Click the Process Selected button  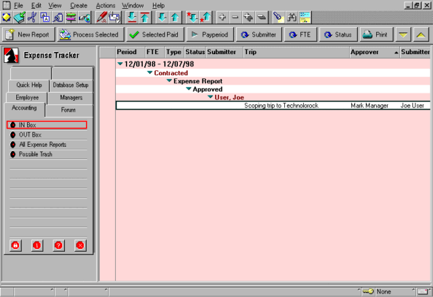coord(91,35)
